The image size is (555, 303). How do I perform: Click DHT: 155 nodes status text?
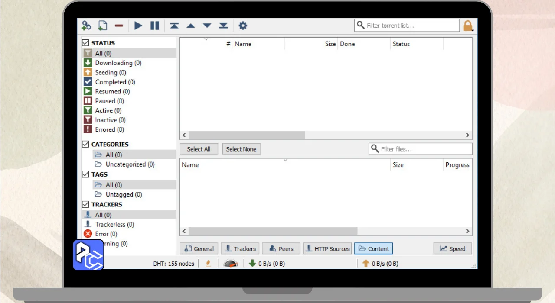click(173, 263)
